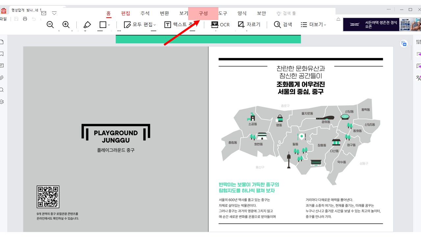
Task: Start OCR text recognition
Action: click(220, 24)
